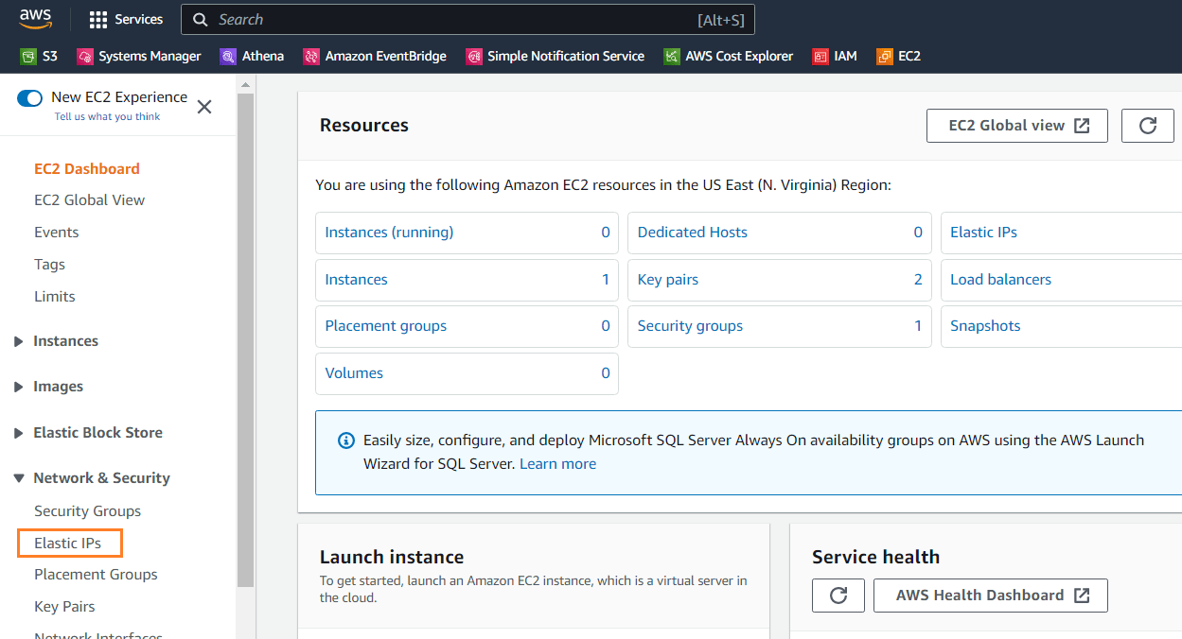Open Key Pairs in sidebar
Screen dimensions: 1182x639
pos(64,607)
